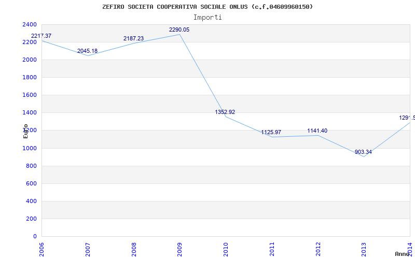Click the 0 y-axis tick label

(x=35, y=236)
